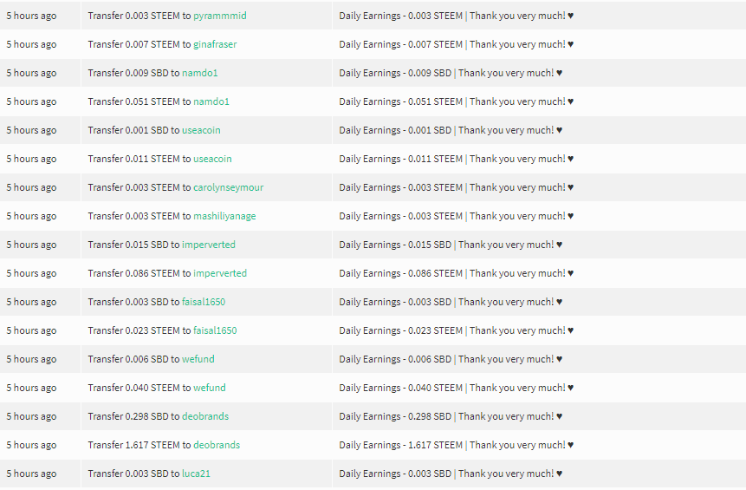Select memo 'Daily Earnings - 0.009 SBD'
This screenshot has width=746, height=490.
pos(395,73)
